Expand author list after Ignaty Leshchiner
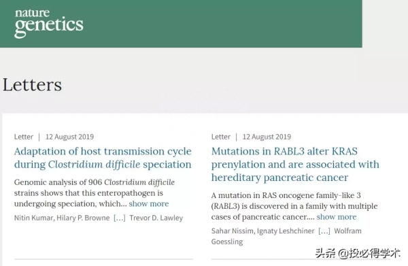The height and width of the screenshot is (266, 408). 324,231
